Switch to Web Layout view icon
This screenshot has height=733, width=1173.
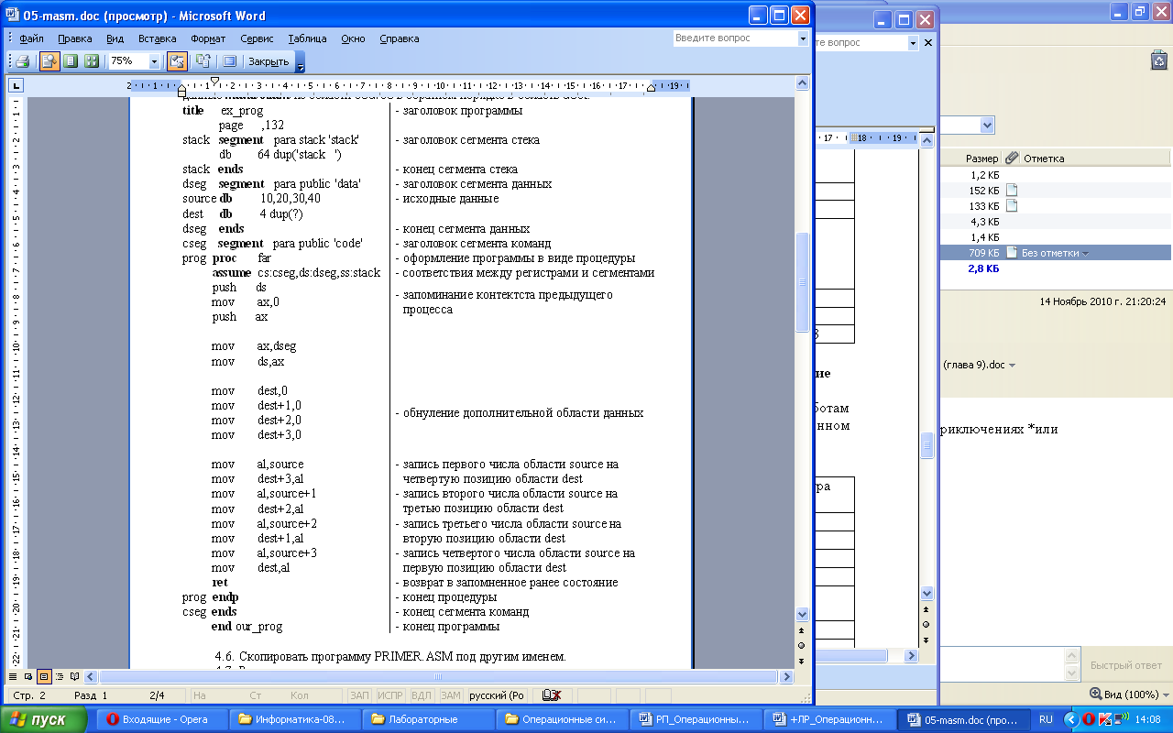[x=28, y=676]
